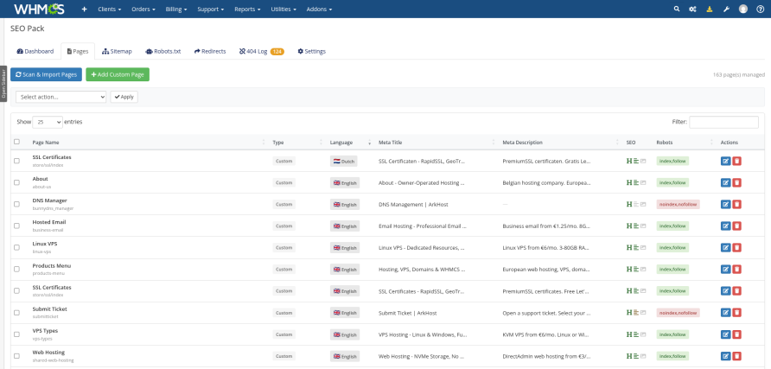Click the H heading SEO icon for About
Image resolution: width=771 pixels, height=369 pixels.
pos(629,183)
